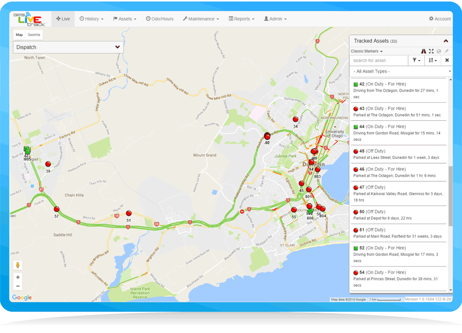Open the History menu
Screen dimensions: 462x333
coord(92,19)
